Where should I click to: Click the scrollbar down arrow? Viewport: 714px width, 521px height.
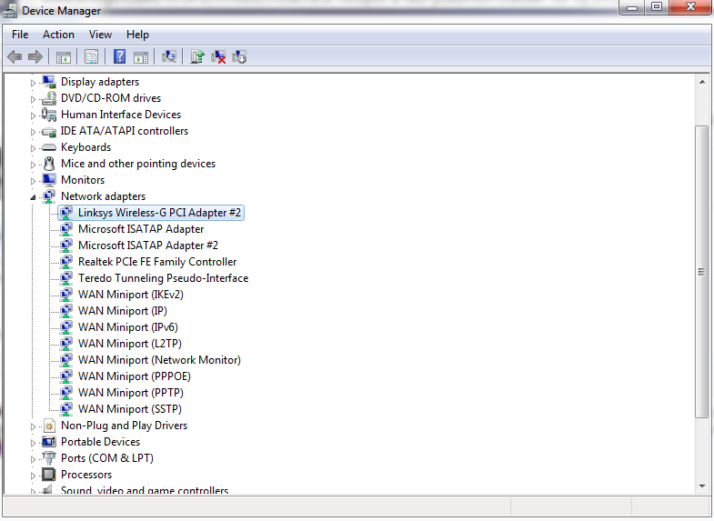click(701, 486)
